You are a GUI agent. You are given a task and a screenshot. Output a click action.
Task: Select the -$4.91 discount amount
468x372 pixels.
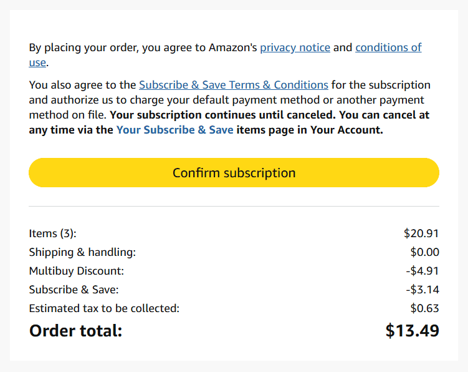(x=423, y=271)
